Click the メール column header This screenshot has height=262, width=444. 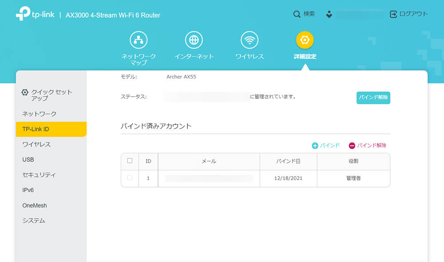(209, 161)
